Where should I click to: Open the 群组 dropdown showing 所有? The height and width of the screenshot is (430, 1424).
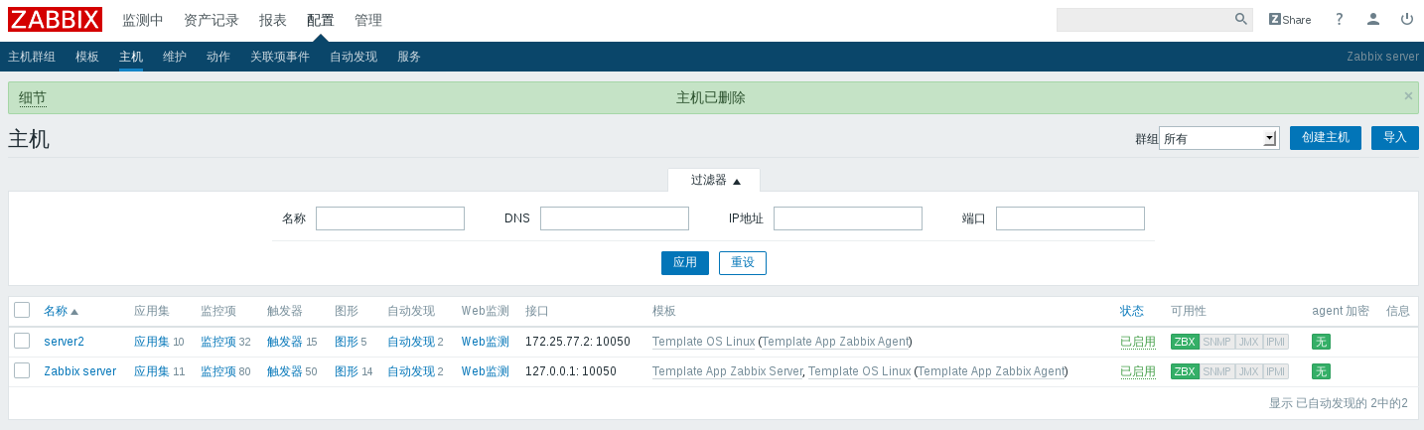coord(1219,138)
